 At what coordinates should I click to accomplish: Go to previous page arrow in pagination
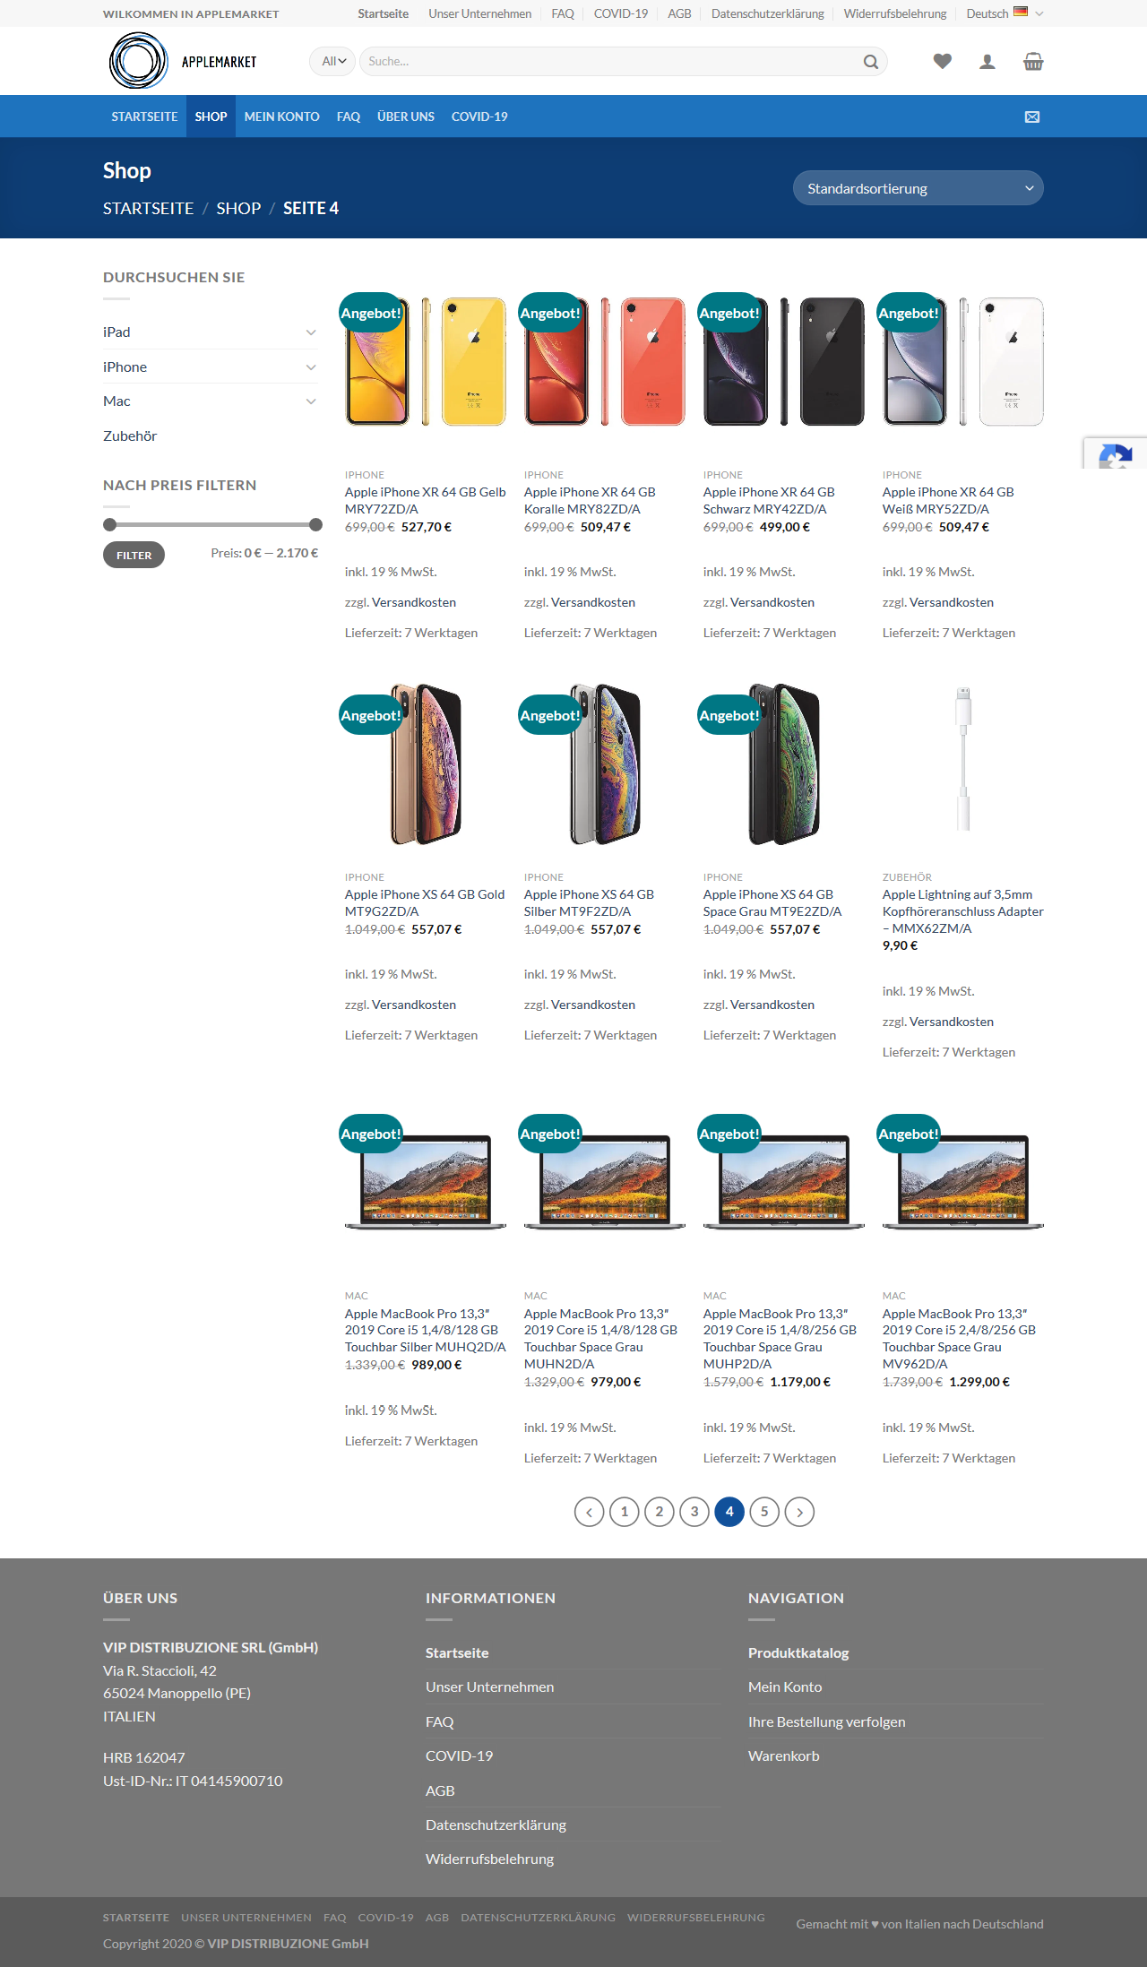tap(590, 1512)
